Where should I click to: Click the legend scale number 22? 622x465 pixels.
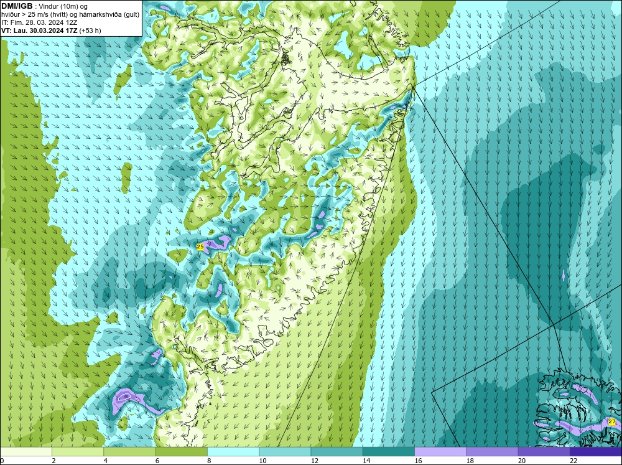[x=573, y=461]
